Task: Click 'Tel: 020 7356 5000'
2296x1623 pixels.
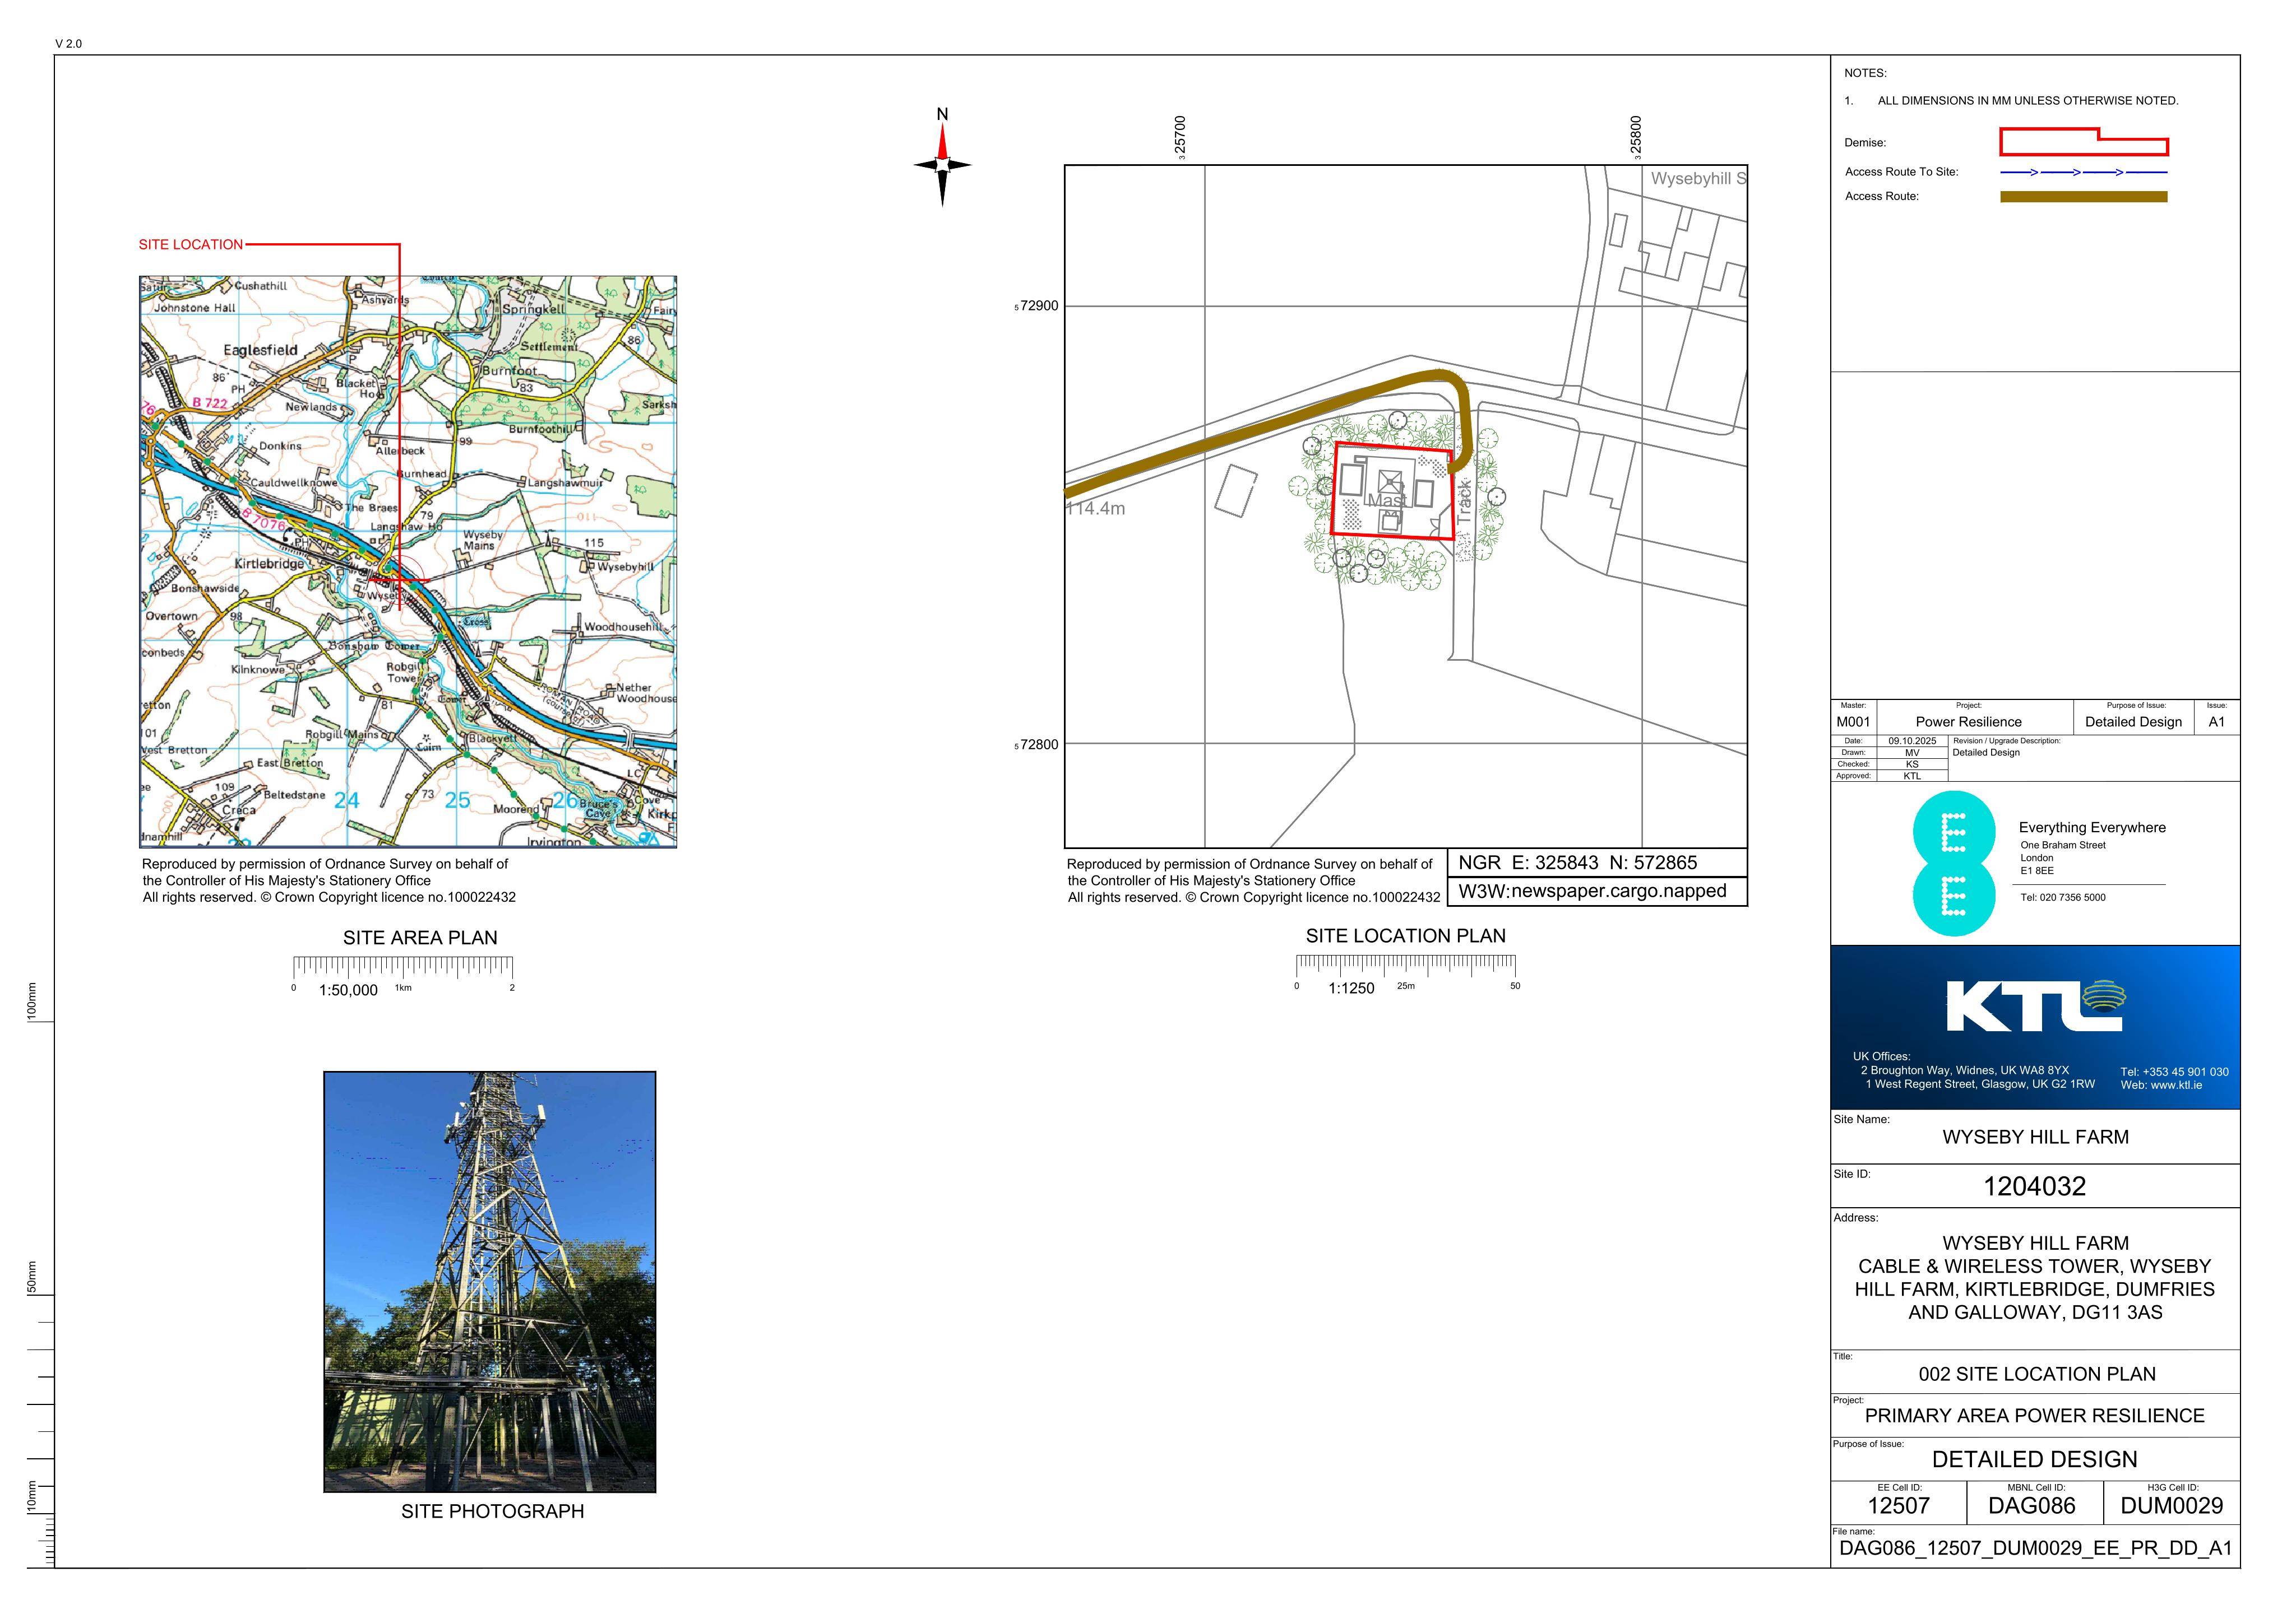Action: (2062, 898)
